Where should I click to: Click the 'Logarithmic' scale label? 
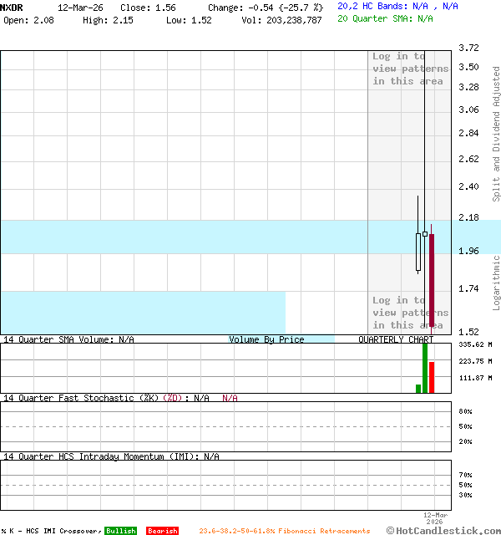[496, 283]
